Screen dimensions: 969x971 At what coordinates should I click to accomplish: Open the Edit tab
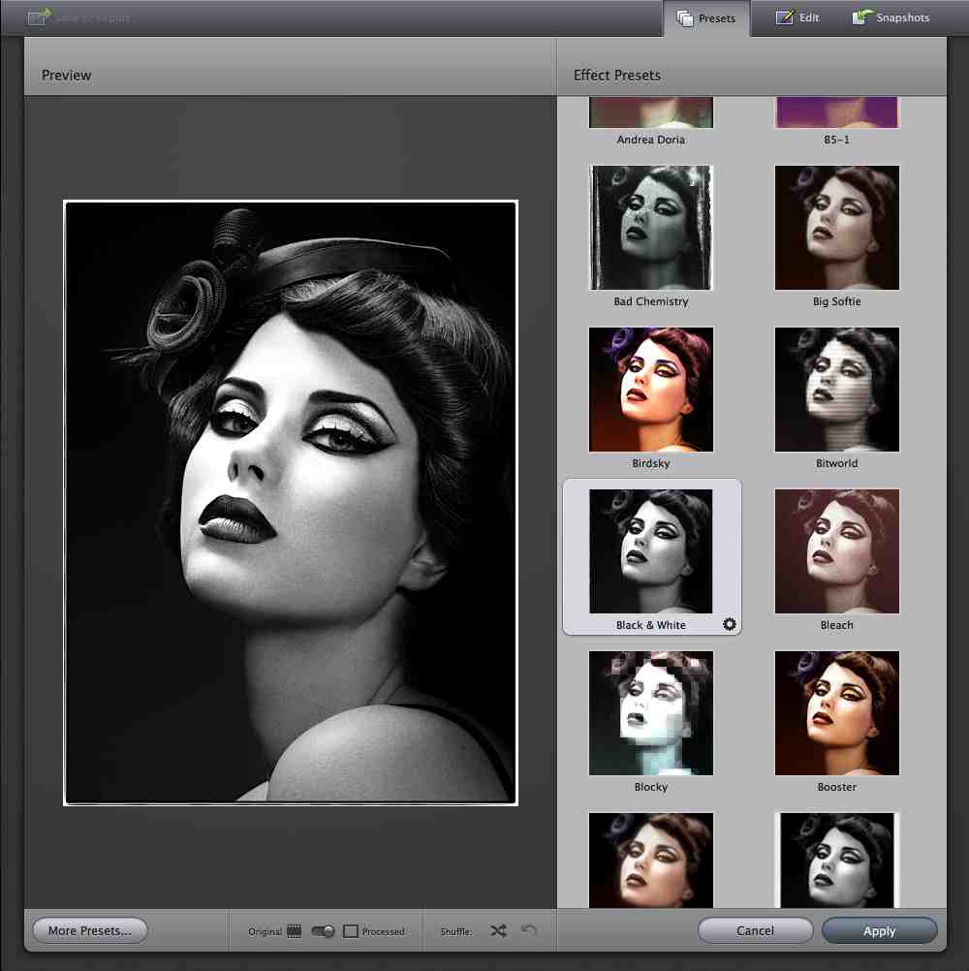pos(797,18)
